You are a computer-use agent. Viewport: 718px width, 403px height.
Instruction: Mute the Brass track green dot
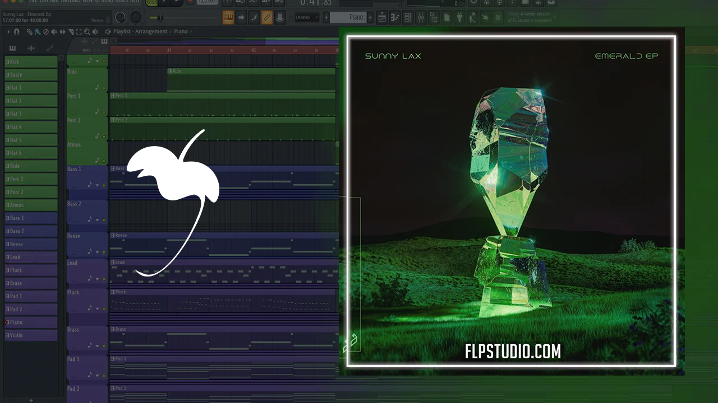coord(104,346)
